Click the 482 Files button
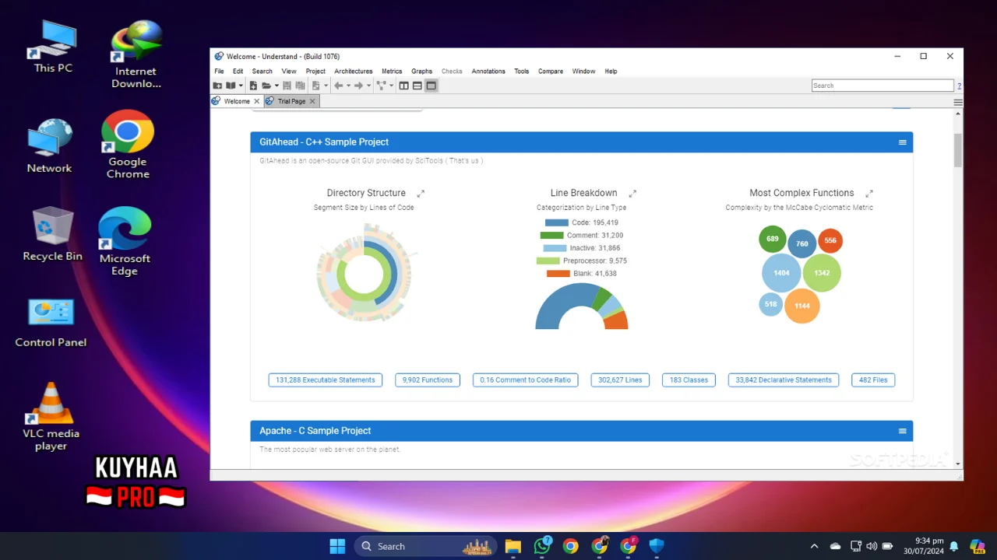 click(x=873, y=380)
